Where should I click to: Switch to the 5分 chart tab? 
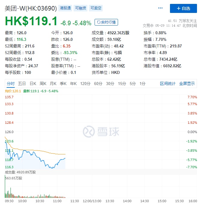pyautogui.click(x=133, y=84)
